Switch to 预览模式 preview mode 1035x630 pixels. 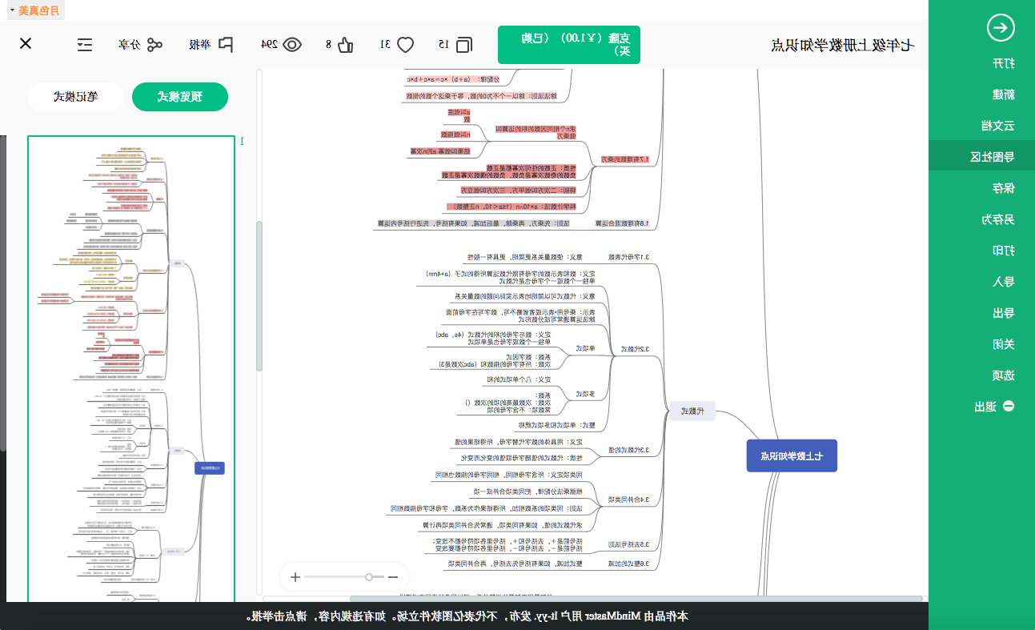(180, 97)
